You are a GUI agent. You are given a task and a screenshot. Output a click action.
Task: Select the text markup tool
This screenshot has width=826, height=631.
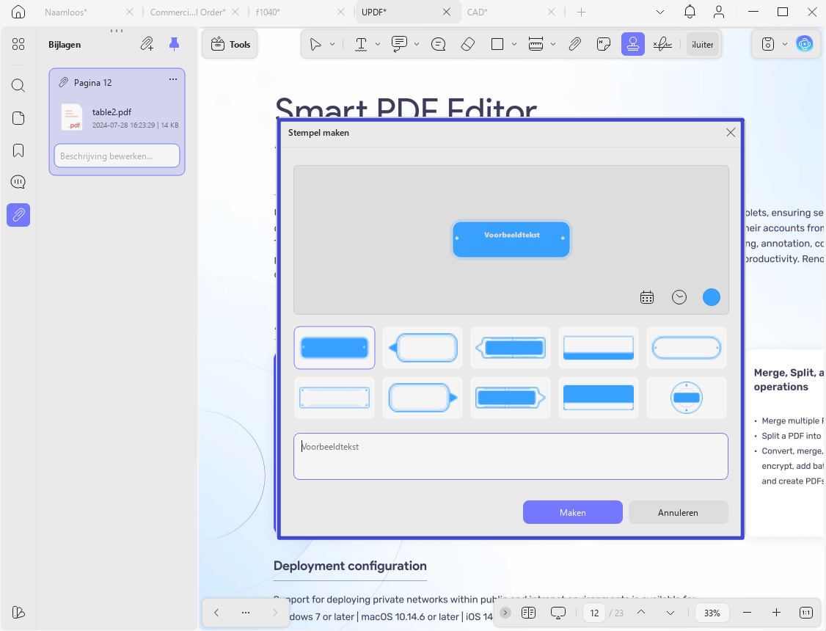tap(361, 44)
